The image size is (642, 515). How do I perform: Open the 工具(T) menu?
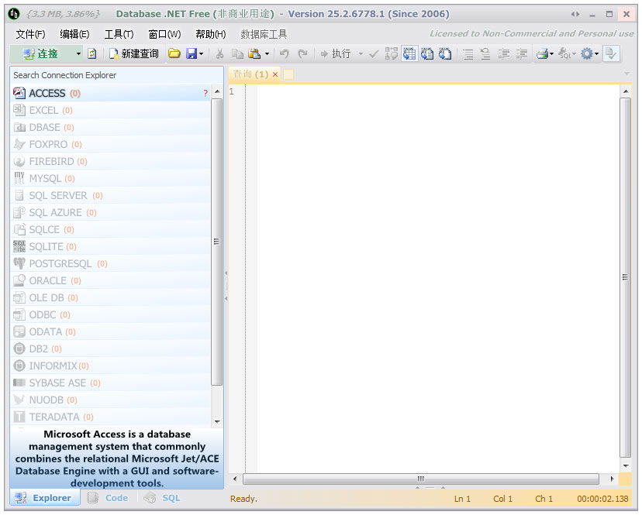[x=119, y=34]
